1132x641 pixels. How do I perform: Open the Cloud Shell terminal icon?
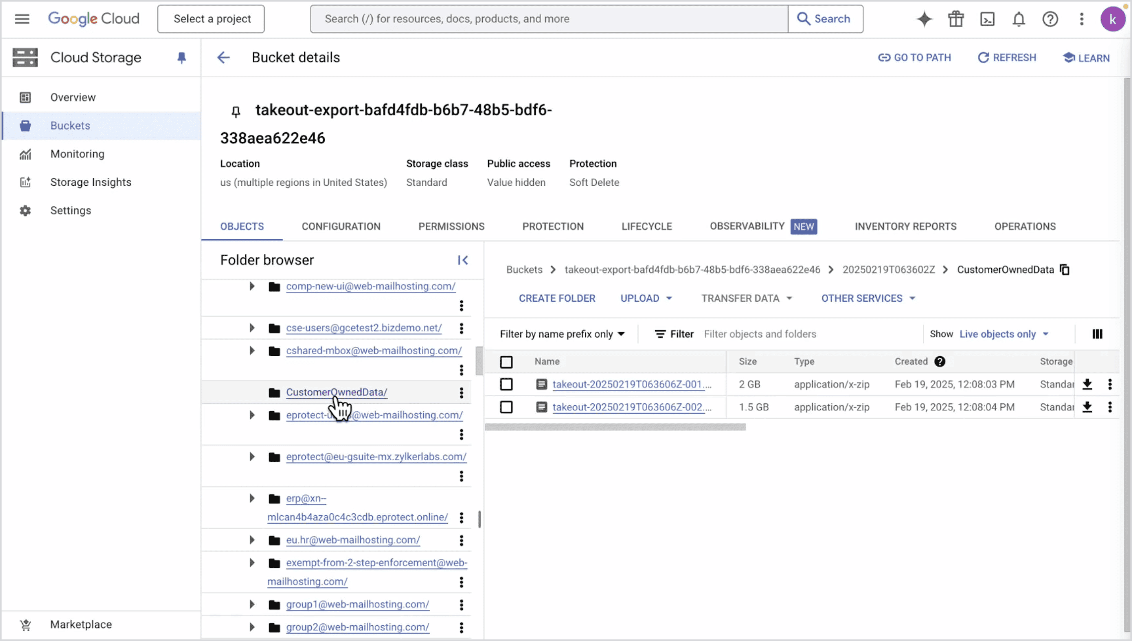tap(987, 19)
